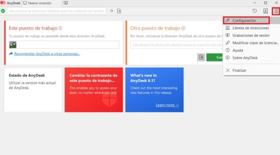
Task: Click the address book download icon in toolbar
Action: pos(266,11)
